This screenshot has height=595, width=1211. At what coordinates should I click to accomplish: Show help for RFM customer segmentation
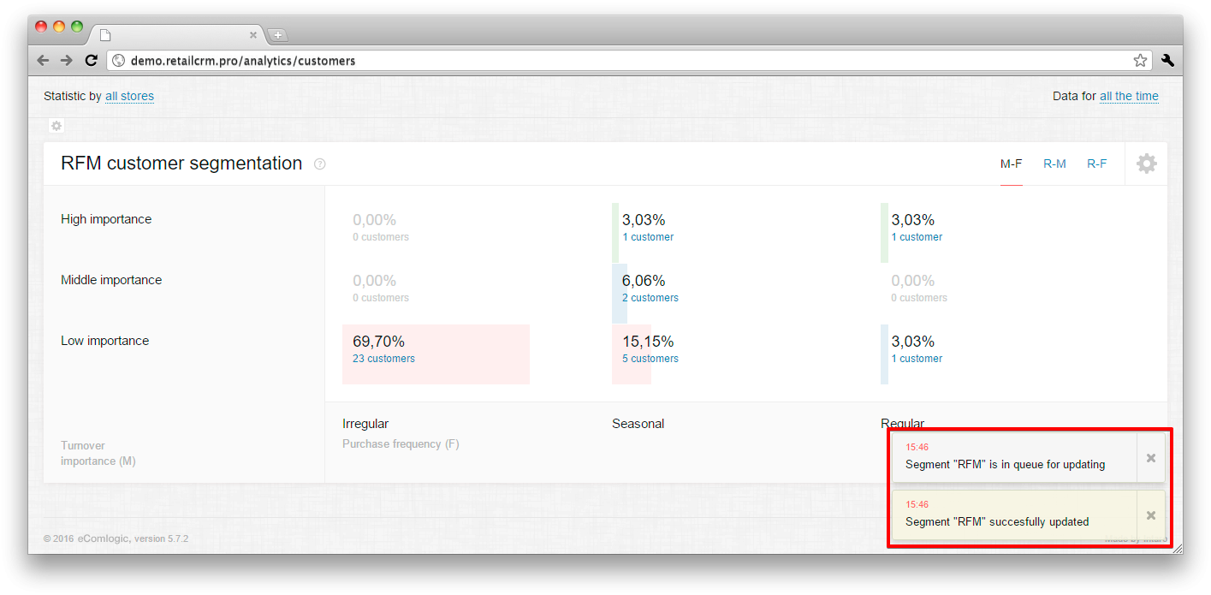pos(320,164)
